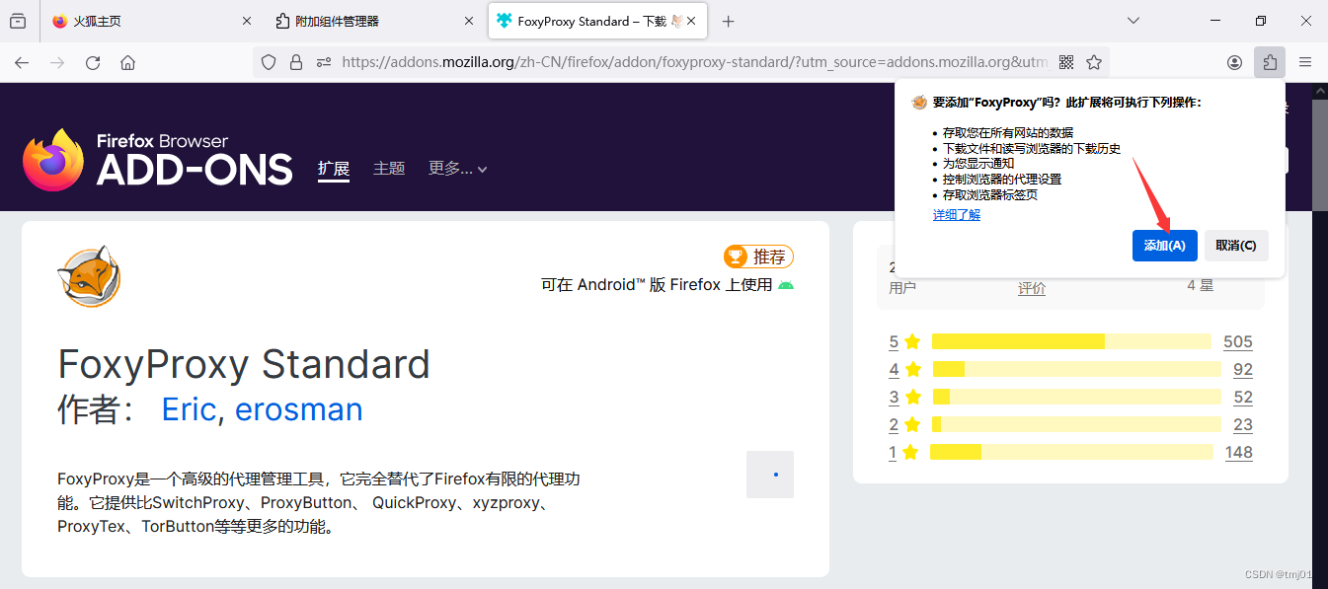Open author link erosman
Screen dimensions: 1328x589
tap(298, 408)
